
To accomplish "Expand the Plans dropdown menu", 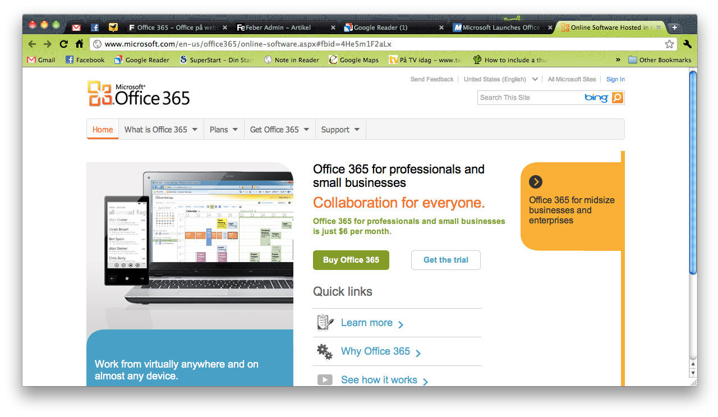I will tap(224, 130).
